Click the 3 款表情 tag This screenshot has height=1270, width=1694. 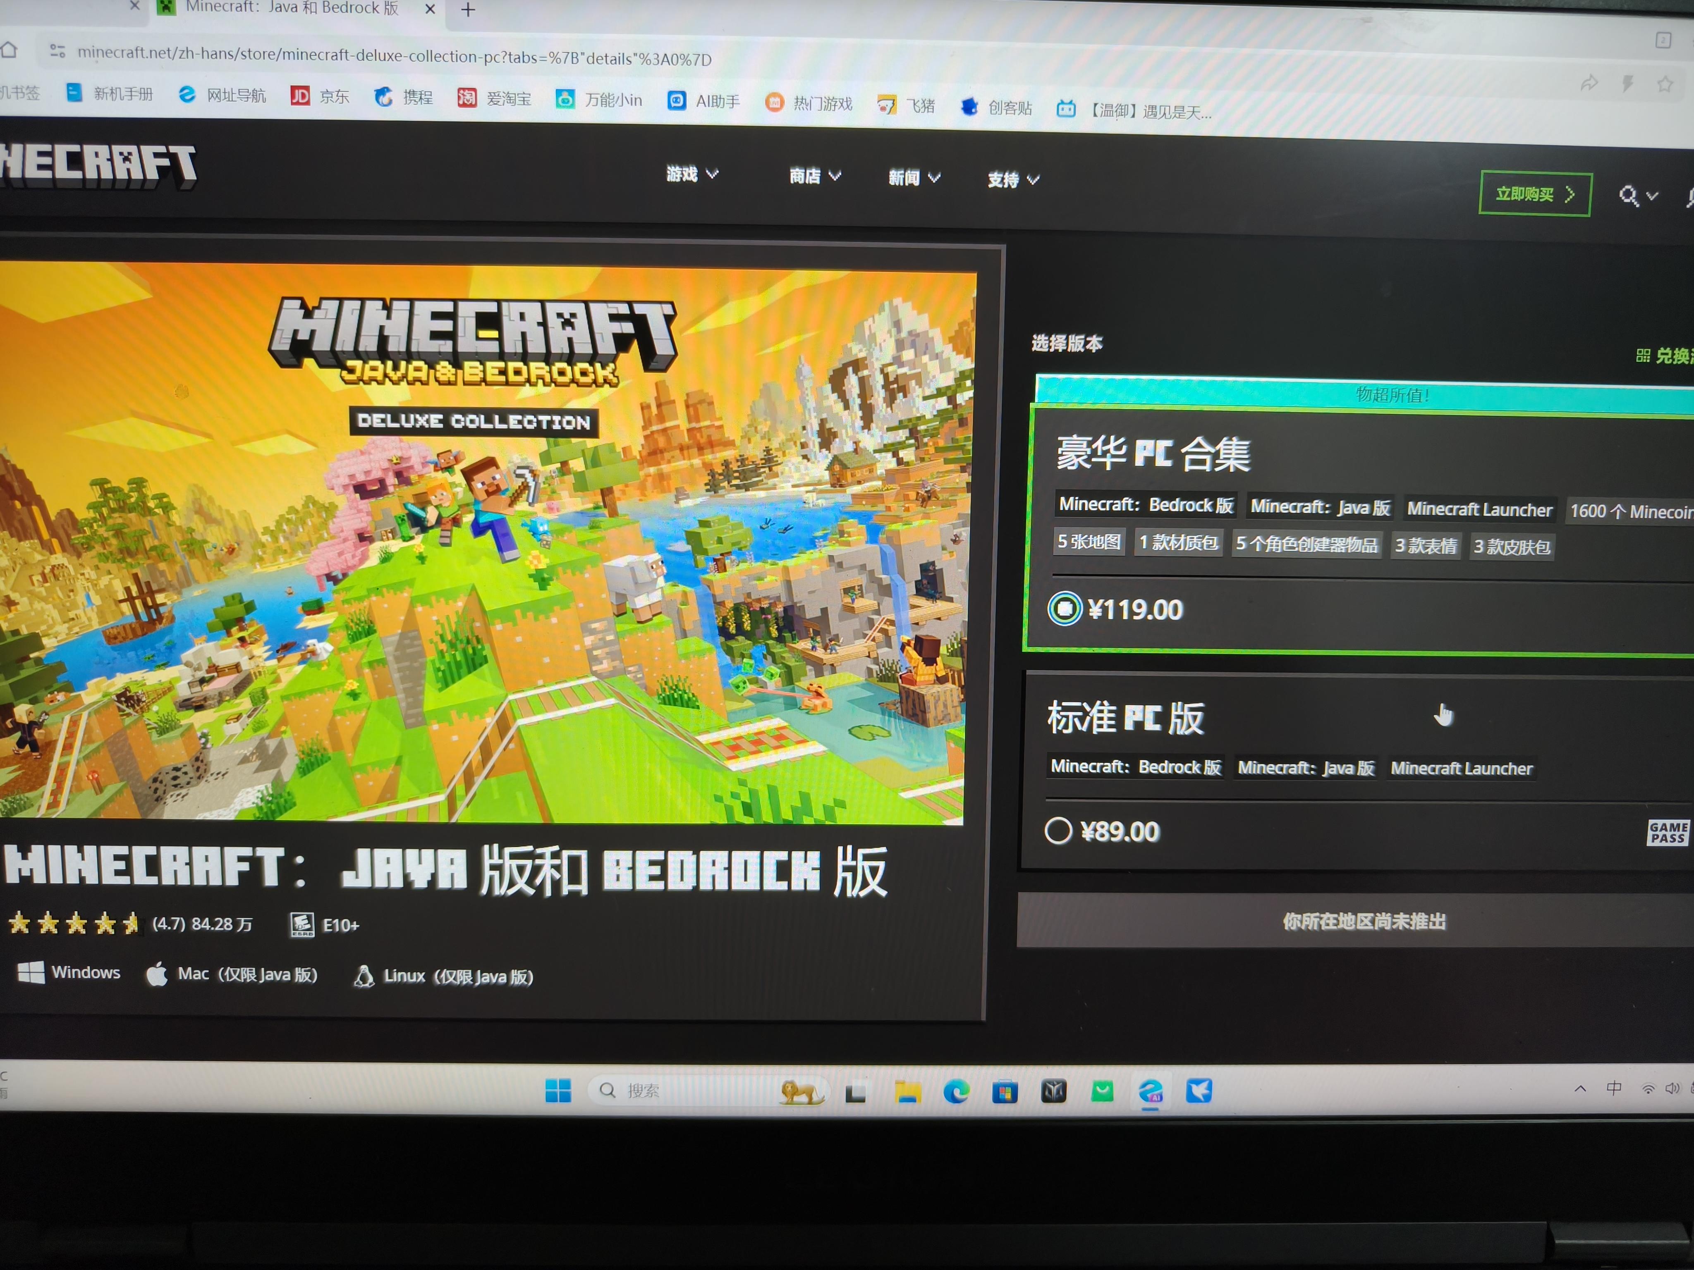[x=1425, y=546]
